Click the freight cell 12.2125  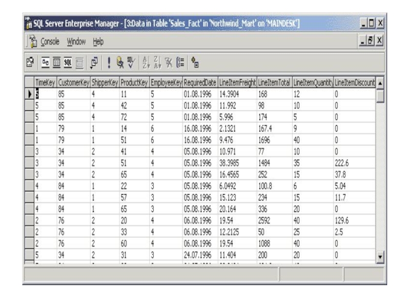(x=237, y=232)
